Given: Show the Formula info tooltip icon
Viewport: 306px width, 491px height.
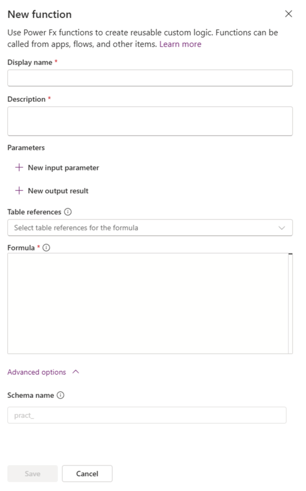Looking at the screenshot, I should coord(46,248).
